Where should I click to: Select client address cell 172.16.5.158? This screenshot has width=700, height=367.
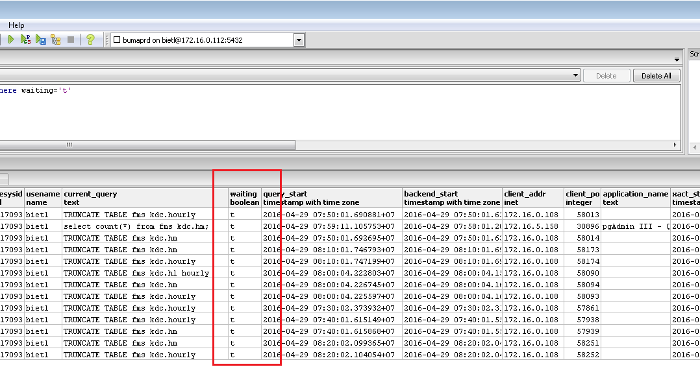(533, 226)
